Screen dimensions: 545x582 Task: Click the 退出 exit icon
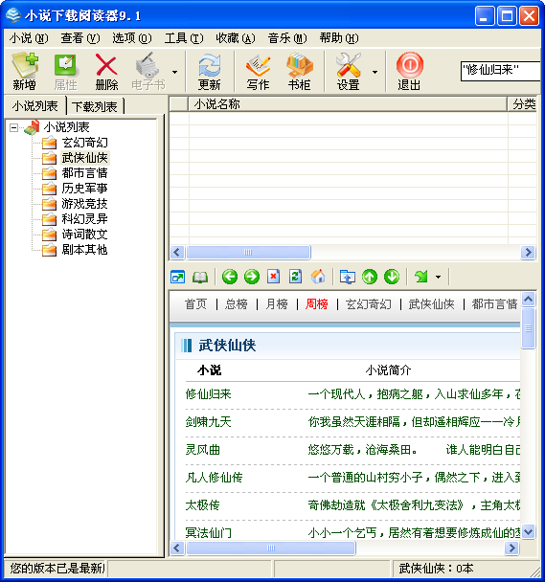409,71
